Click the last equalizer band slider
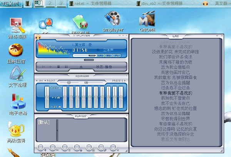The image size is (231, 157). (121, 97)
